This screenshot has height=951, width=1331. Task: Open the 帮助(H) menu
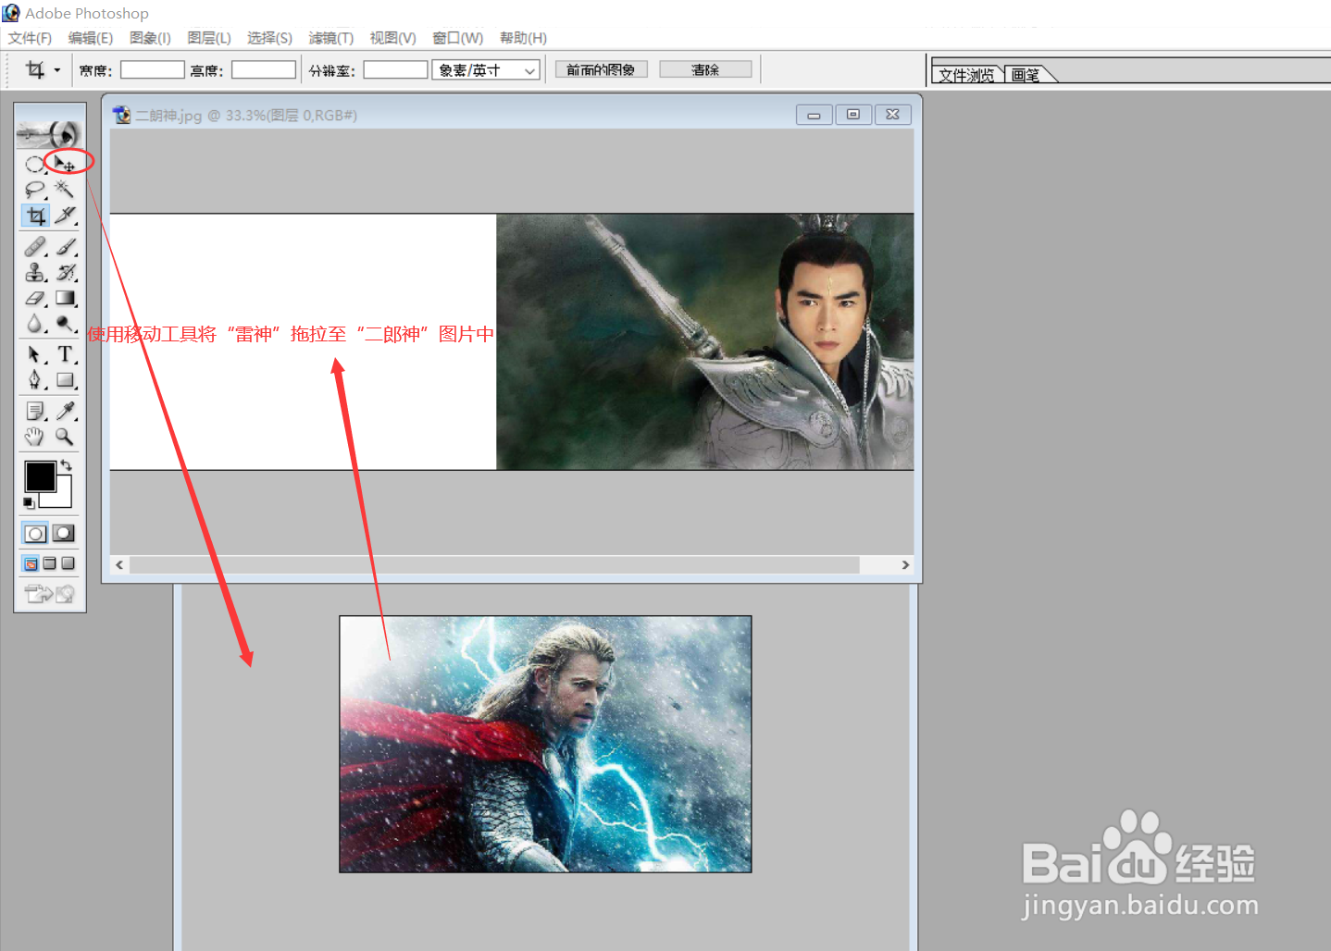(523, 38)
